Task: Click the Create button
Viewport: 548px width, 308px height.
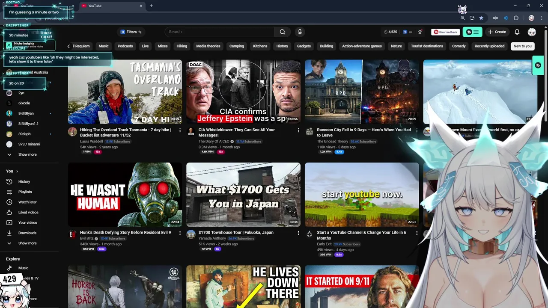Action: [x=497, y=32]
